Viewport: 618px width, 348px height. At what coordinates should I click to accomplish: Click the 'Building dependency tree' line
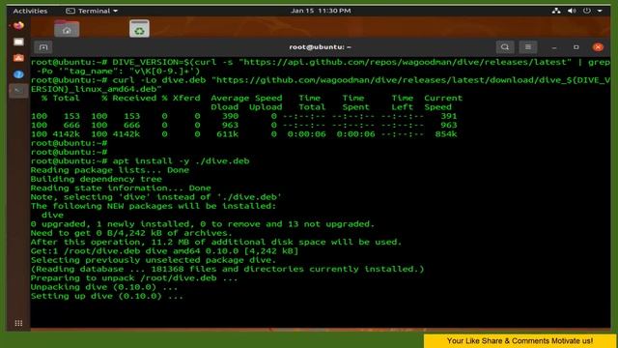pyautogui.click(x=97, y=179)
